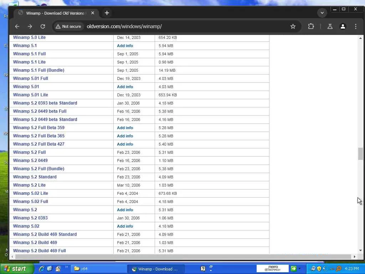Launch Internet Explorer from quick launch
The width and height of the screenshot is (365, 274).
[42, 269]
